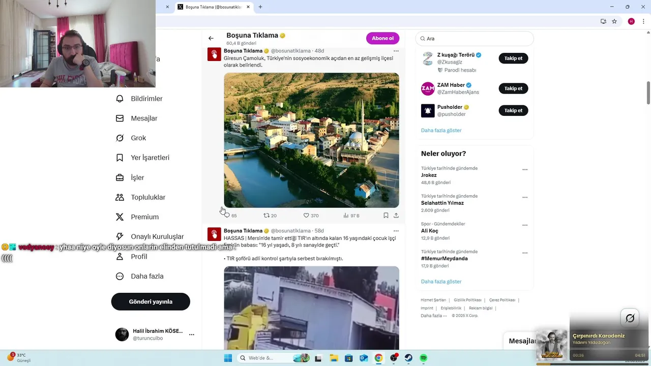Open the floating Grok button at bottom right
This screenshot has width=651, height=366.
[630, 318]
